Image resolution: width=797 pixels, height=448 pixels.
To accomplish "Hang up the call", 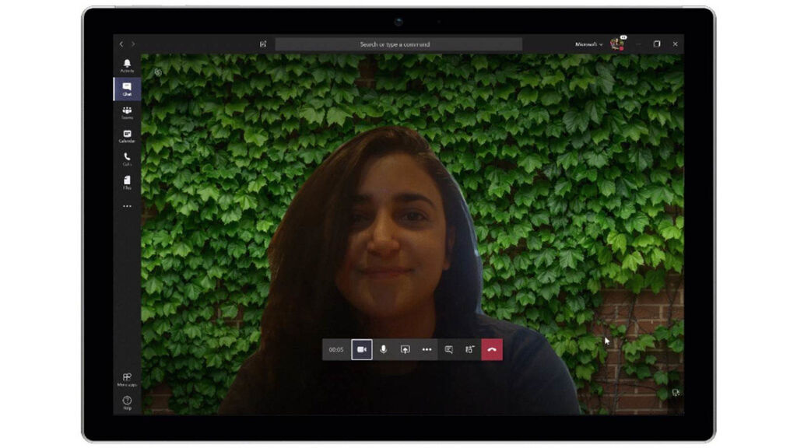I will [x=492, y=350].
